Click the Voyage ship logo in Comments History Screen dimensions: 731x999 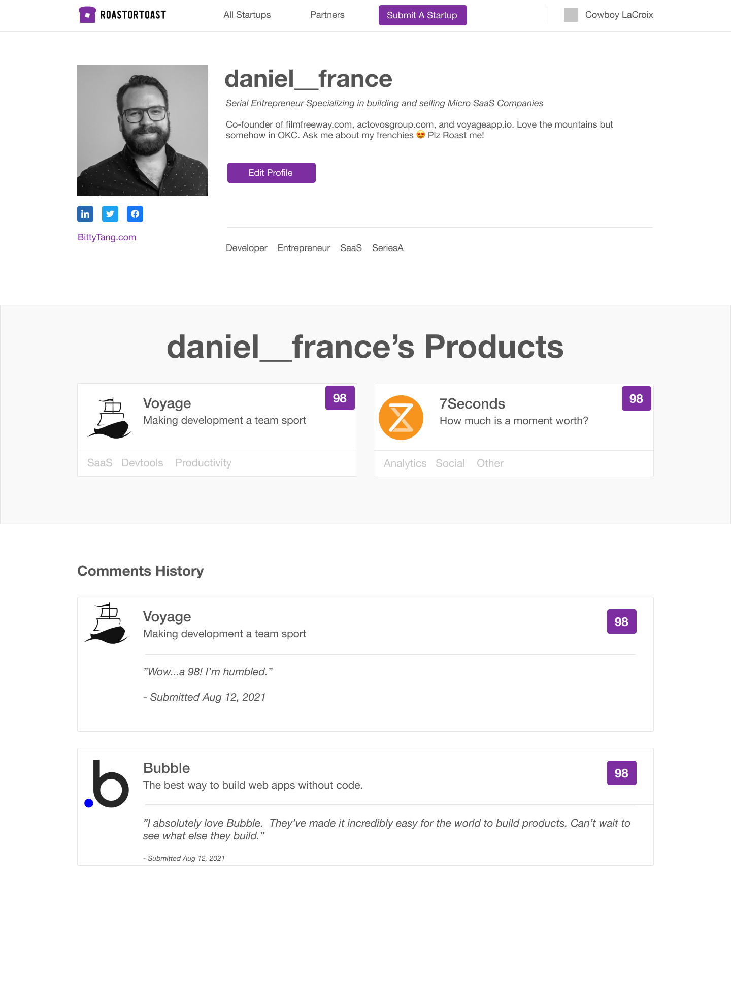(x=107, y=623)
